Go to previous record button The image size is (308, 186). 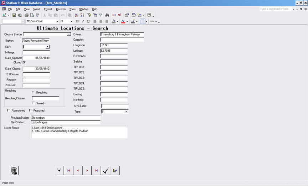[78, 170]
